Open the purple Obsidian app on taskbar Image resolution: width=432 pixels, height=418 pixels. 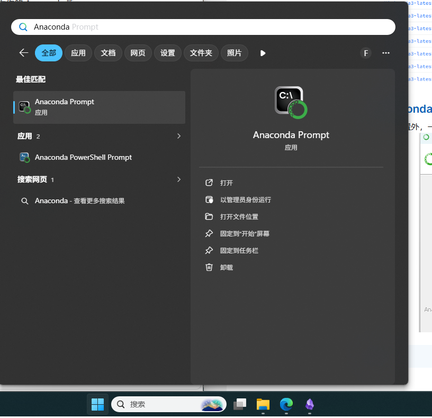click(x=310, y=404)
